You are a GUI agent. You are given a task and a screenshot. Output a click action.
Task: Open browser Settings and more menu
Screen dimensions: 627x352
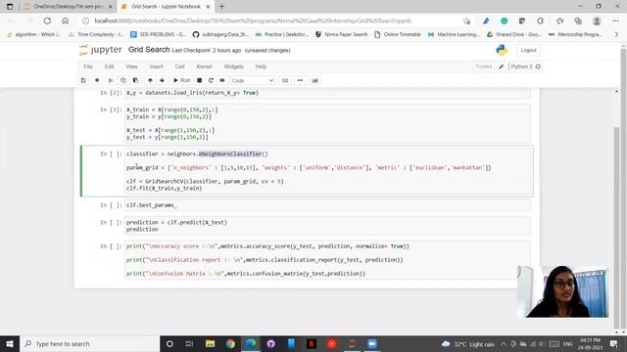pos(615,21)
